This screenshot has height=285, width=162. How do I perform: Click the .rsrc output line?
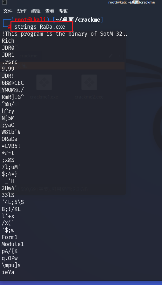click(10, 62)
